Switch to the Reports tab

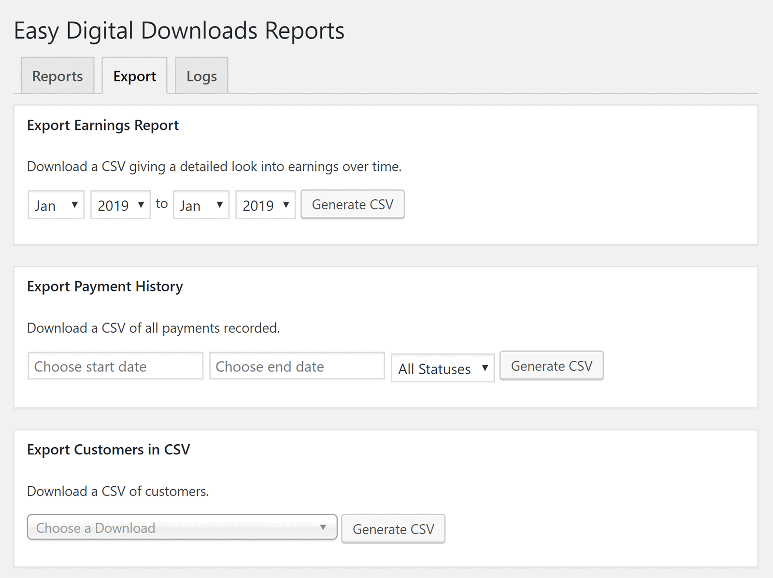point(57,76)
